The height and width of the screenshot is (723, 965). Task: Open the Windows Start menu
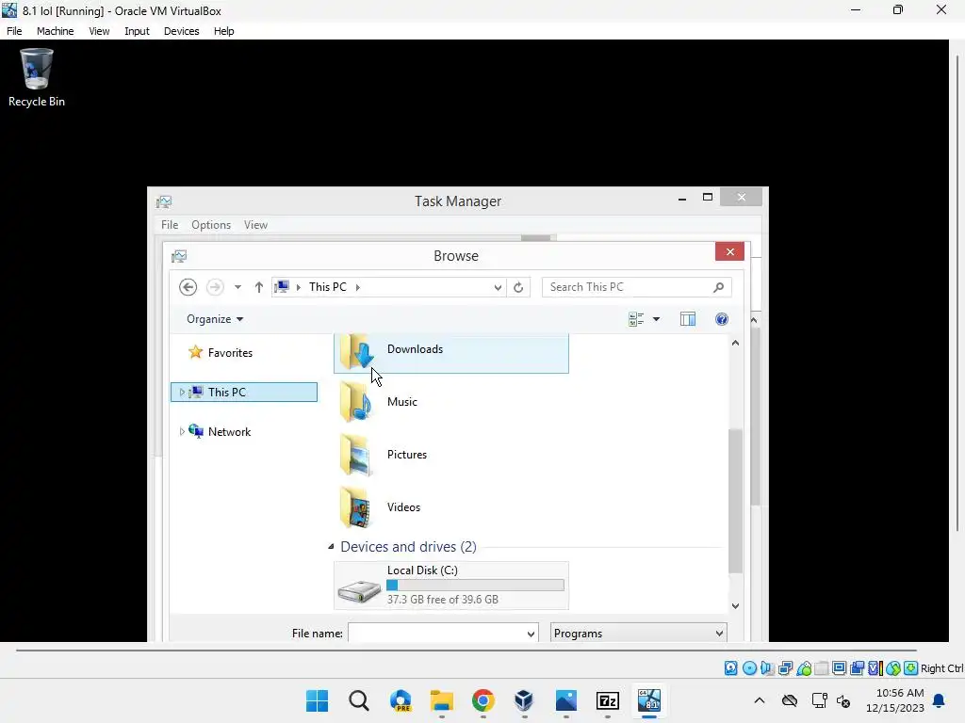coord(317,700)
